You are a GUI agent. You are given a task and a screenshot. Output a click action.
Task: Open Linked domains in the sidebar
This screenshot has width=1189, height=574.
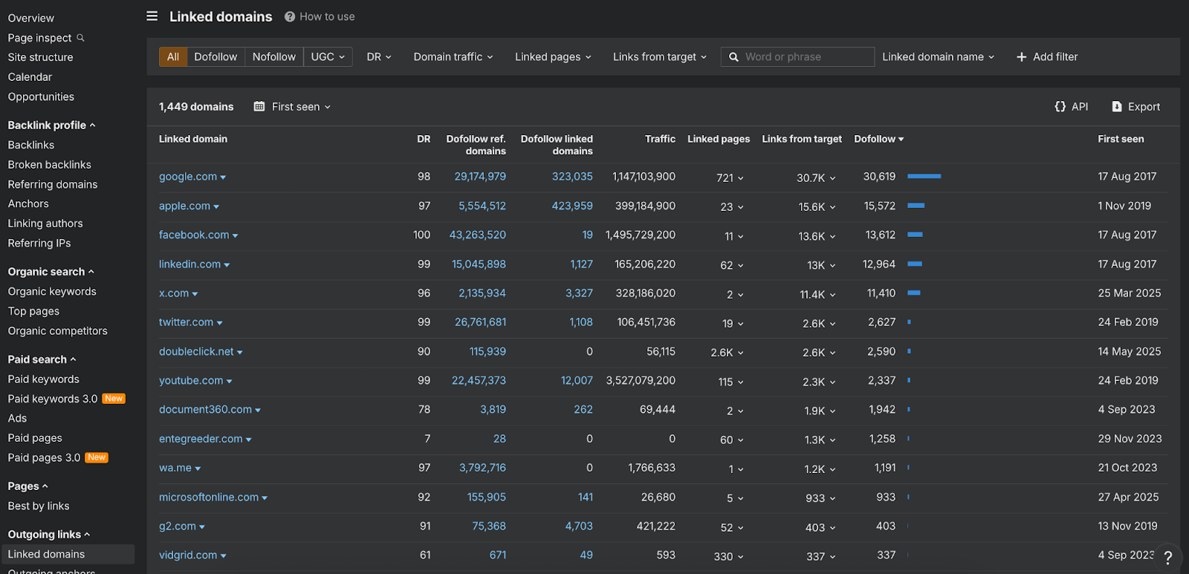tap(67, 554)
